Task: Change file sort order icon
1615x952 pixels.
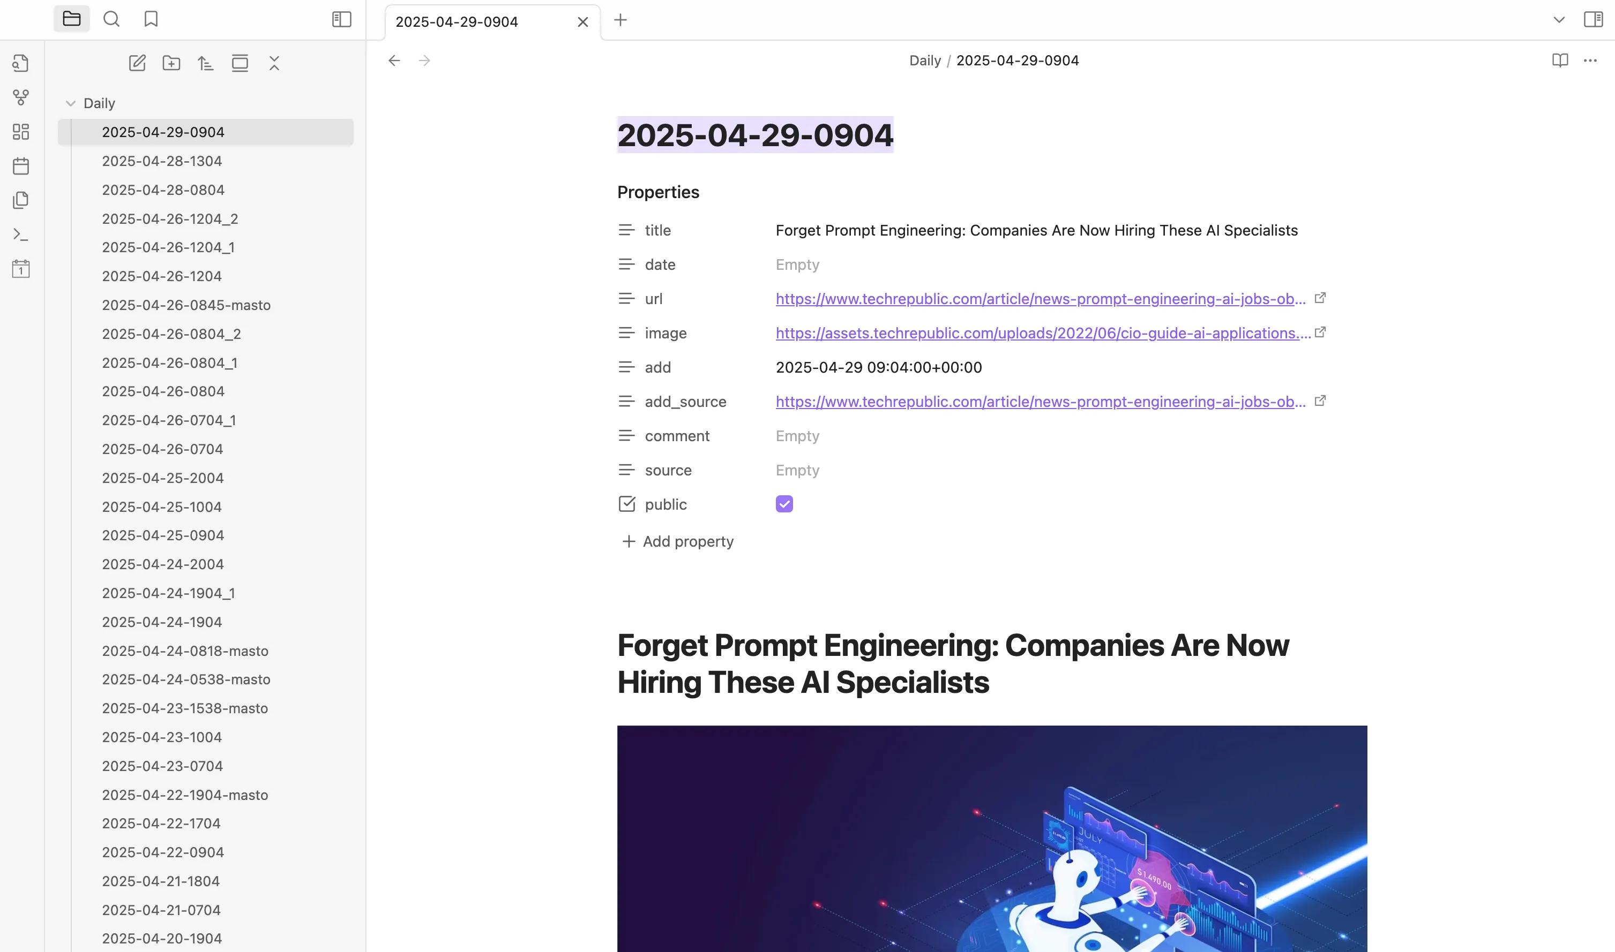Action: pos(205,63)
